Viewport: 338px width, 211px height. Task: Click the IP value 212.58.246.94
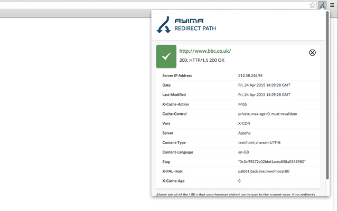250,75
